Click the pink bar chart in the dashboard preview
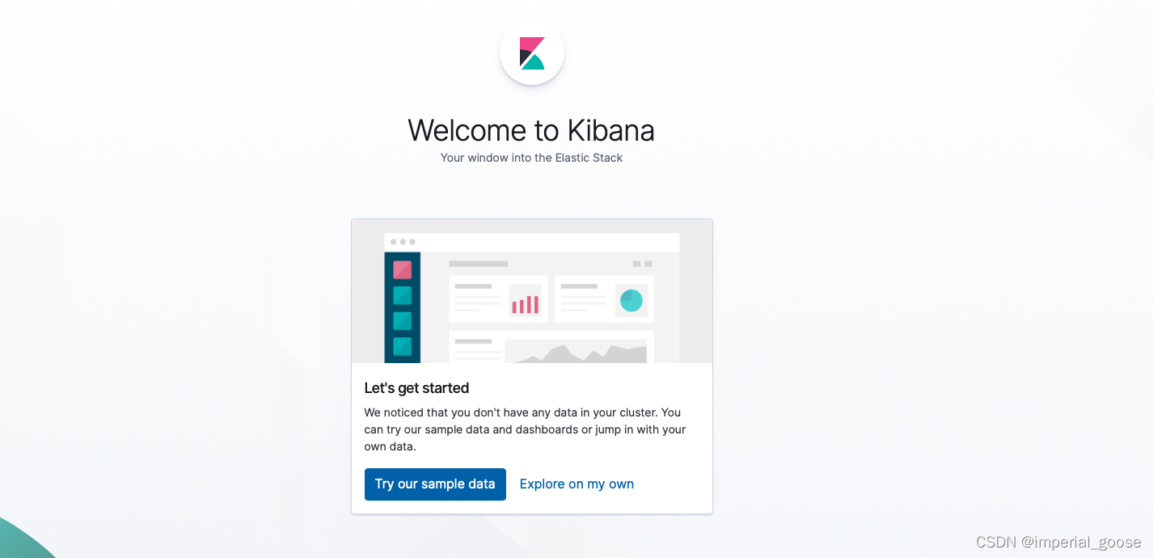Viewport: 1153px width, 558px height. [524, 302]
